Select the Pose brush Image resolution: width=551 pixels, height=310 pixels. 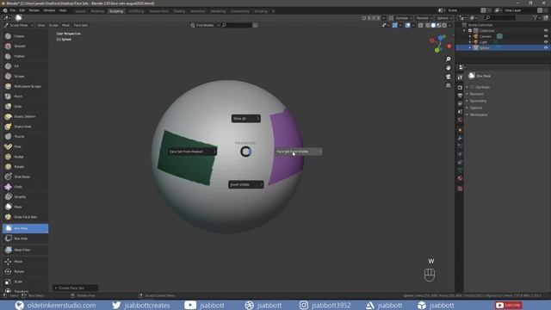pyautogui.click(x=25, y=146)
